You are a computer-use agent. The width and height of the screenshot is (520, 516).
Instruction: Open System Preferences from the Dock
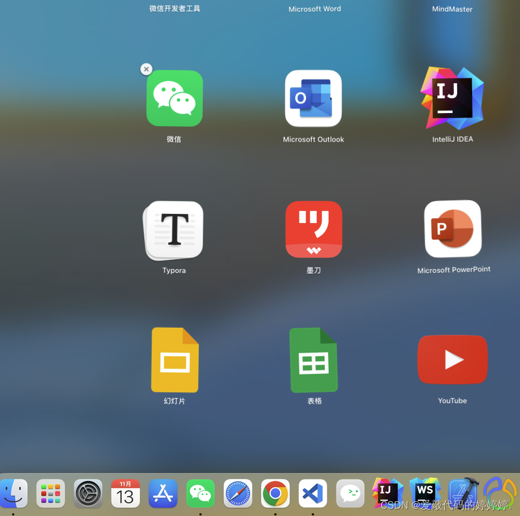click(88, 493)
